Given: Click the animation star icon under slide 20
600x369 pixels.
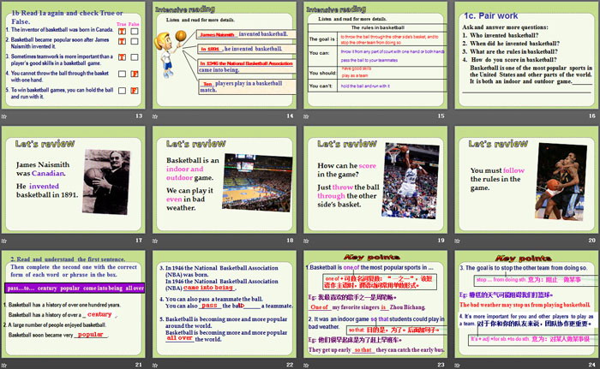Looking at the screenshot, I should coord(457,241).
